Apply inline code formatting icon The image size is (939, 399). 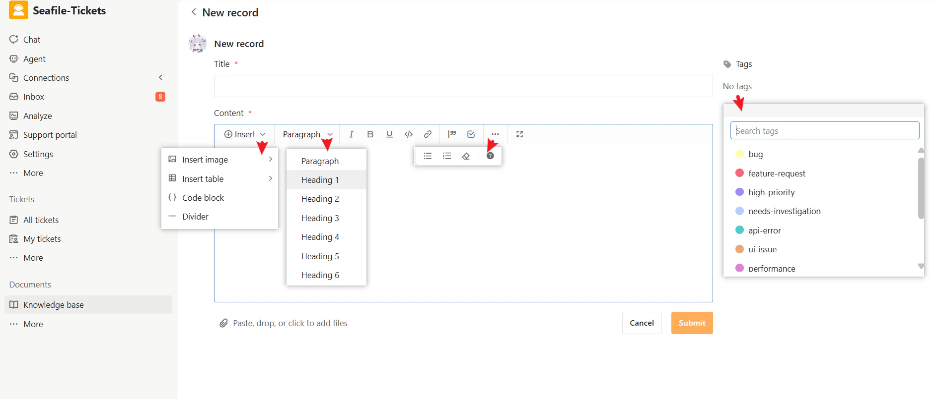click(409, 134)
